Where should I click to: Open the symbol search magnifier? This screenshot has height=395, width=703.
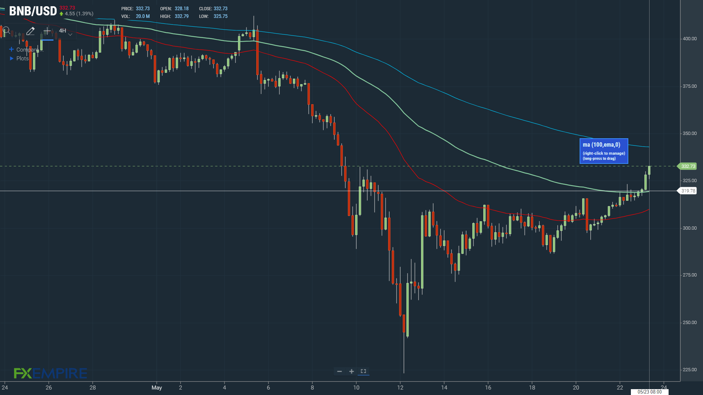click(6, 31)
